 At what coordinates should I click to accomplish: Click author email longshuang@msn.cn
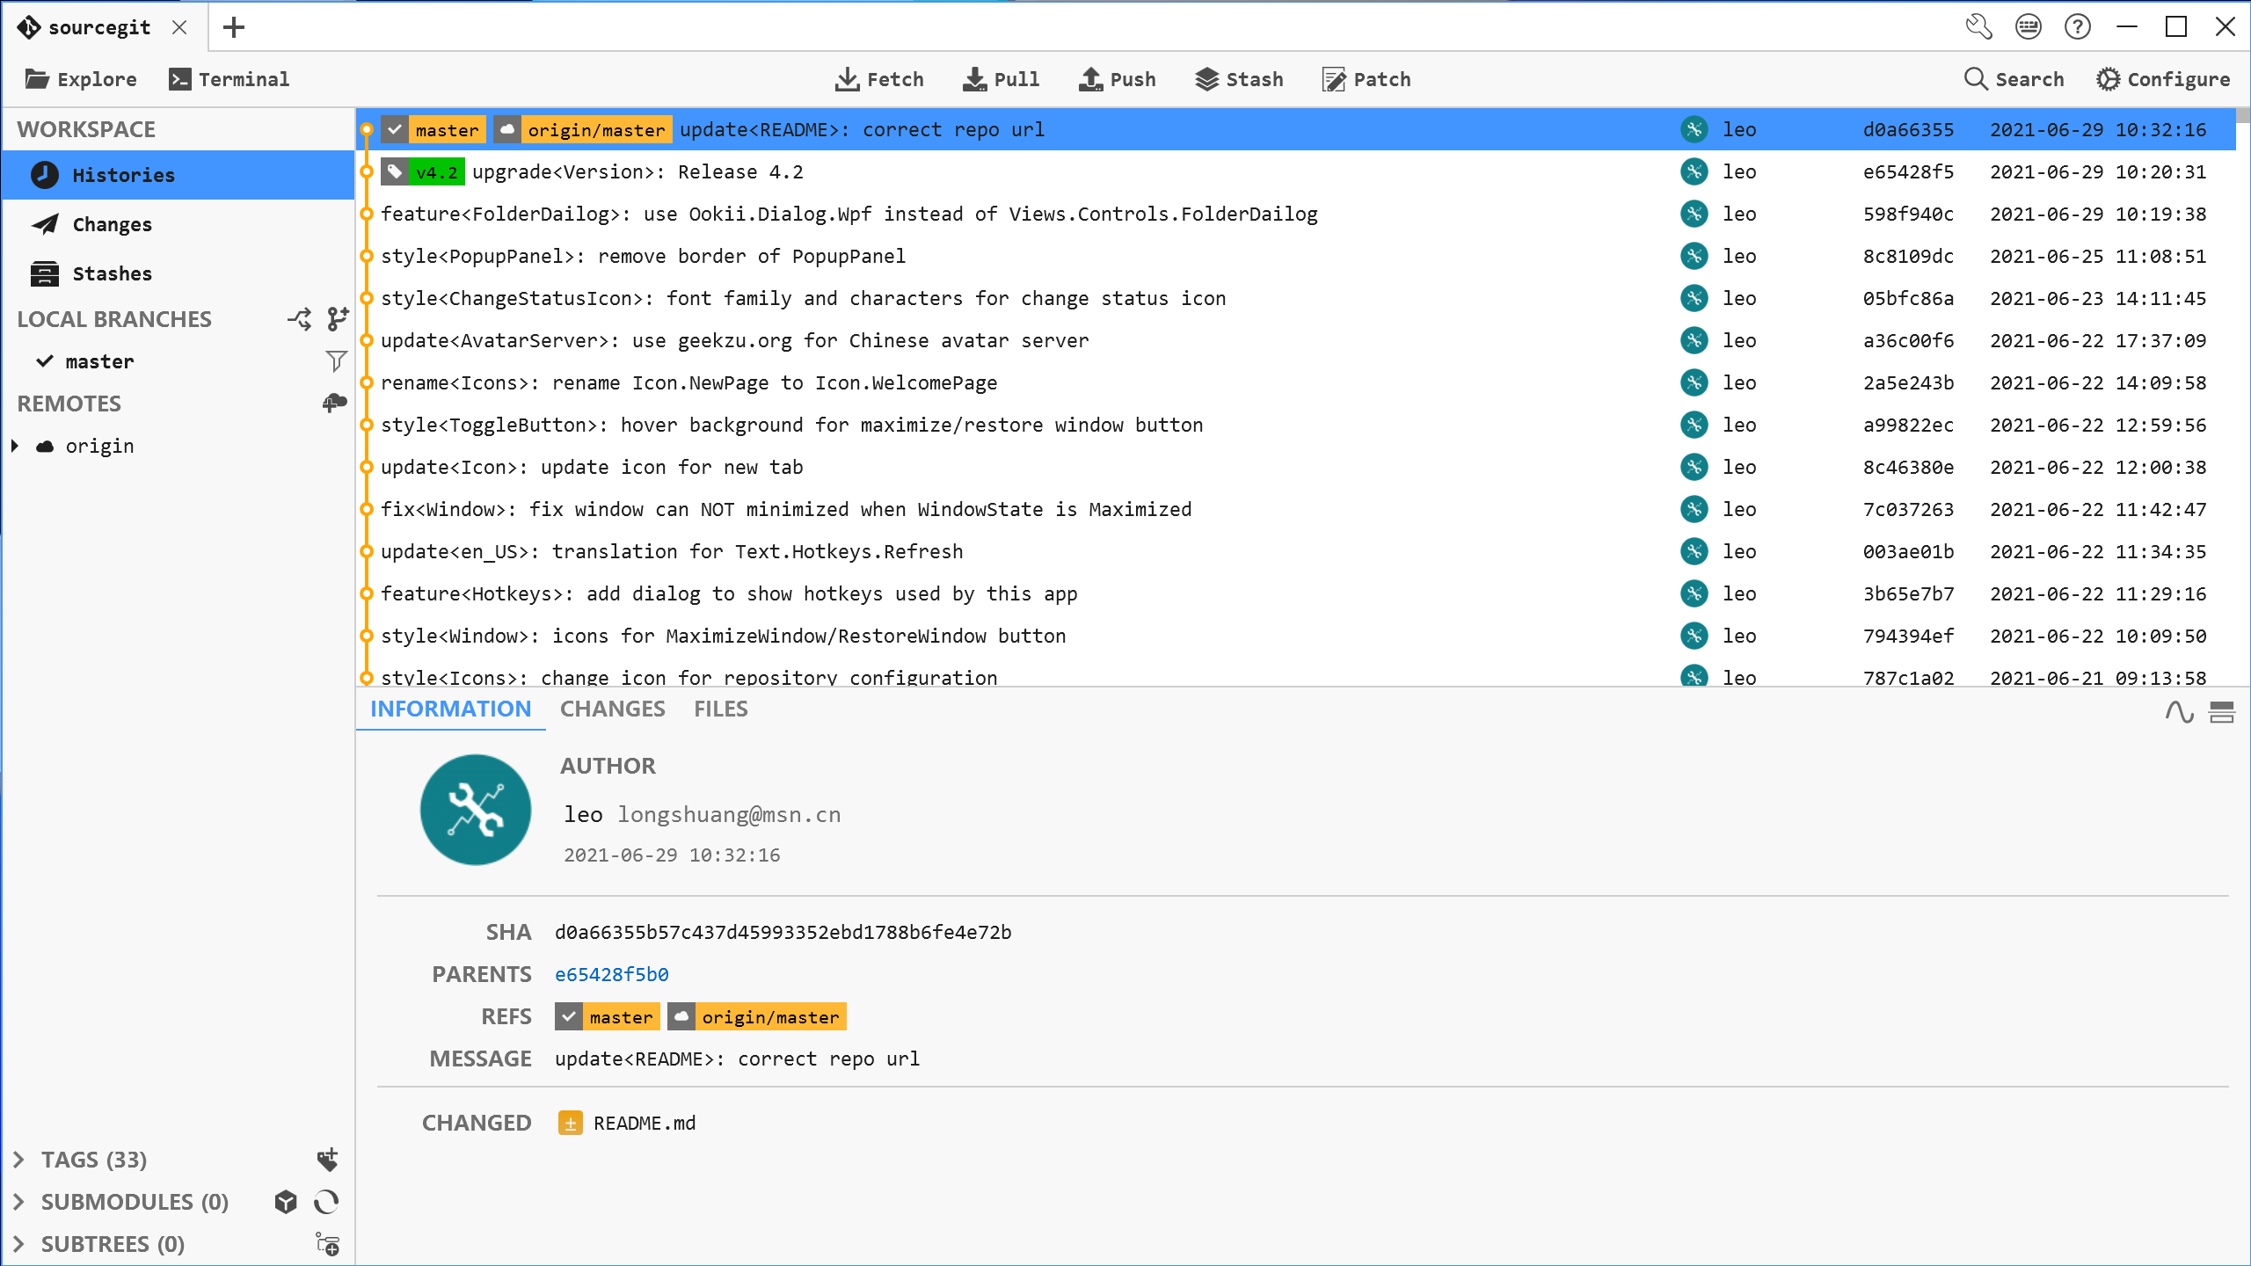[729, 815]
